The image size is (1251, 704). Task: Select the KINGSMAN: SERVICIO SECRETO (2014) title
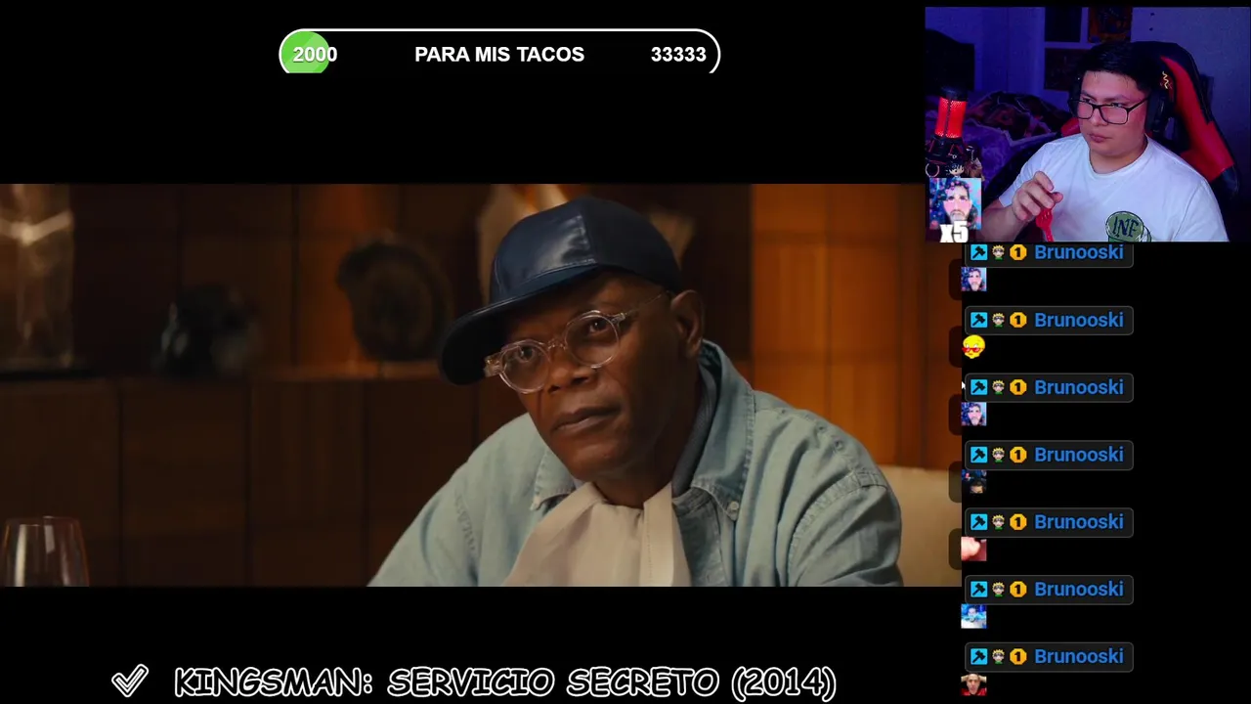(505, 682)
